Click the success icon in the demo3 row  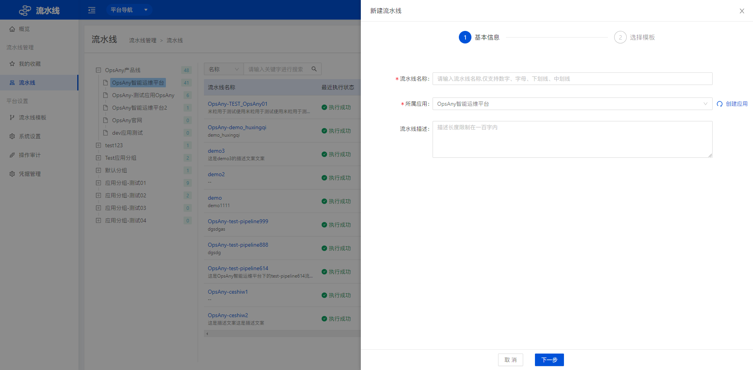(x=324, y=154)
